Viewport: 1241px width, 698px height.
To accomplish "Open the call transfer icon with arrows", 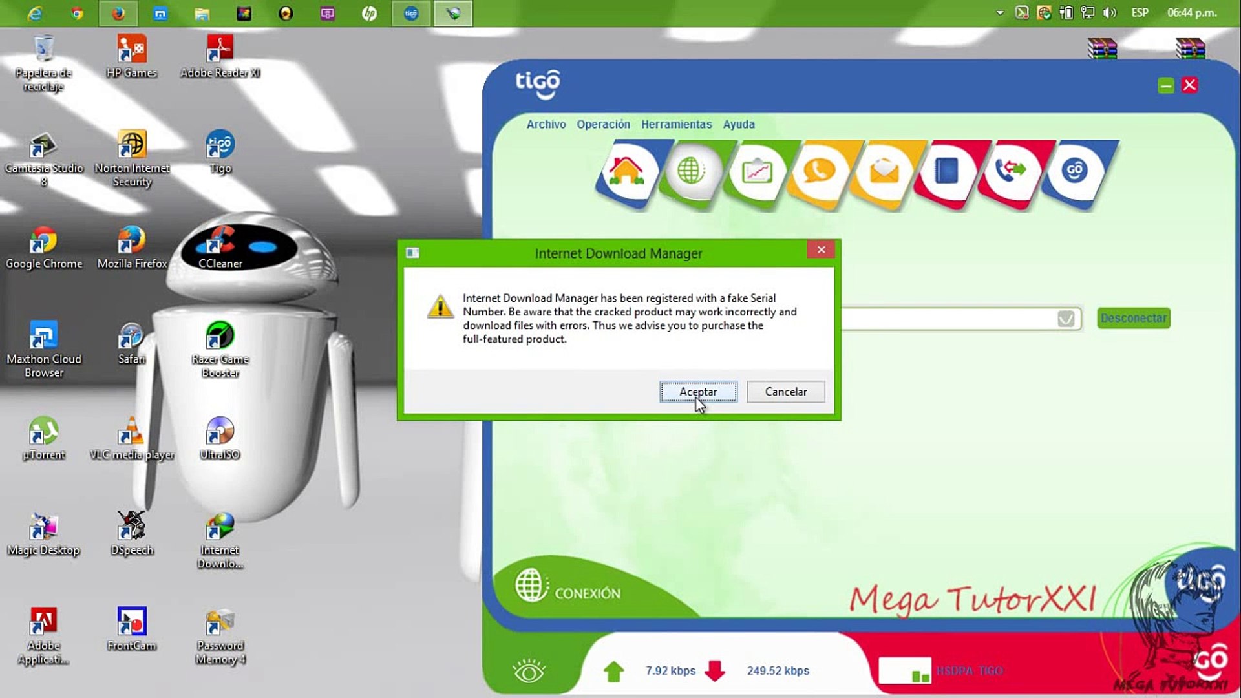I will point(1011,172).
